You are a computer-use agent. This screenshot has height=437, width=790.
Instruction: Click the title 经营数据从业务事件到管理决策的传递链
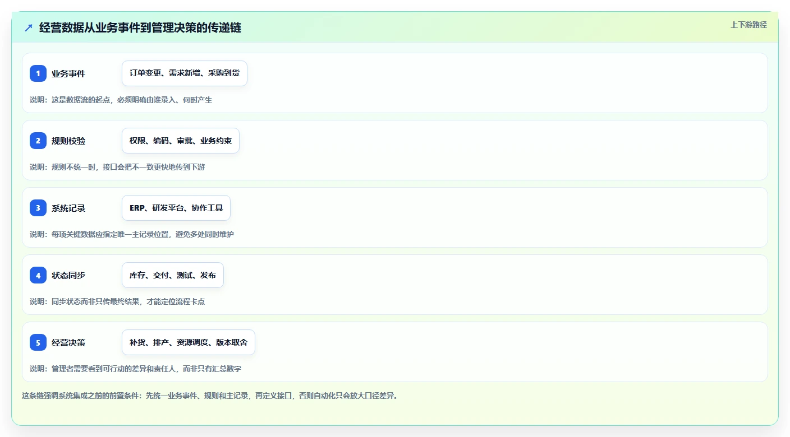[140, 27]
